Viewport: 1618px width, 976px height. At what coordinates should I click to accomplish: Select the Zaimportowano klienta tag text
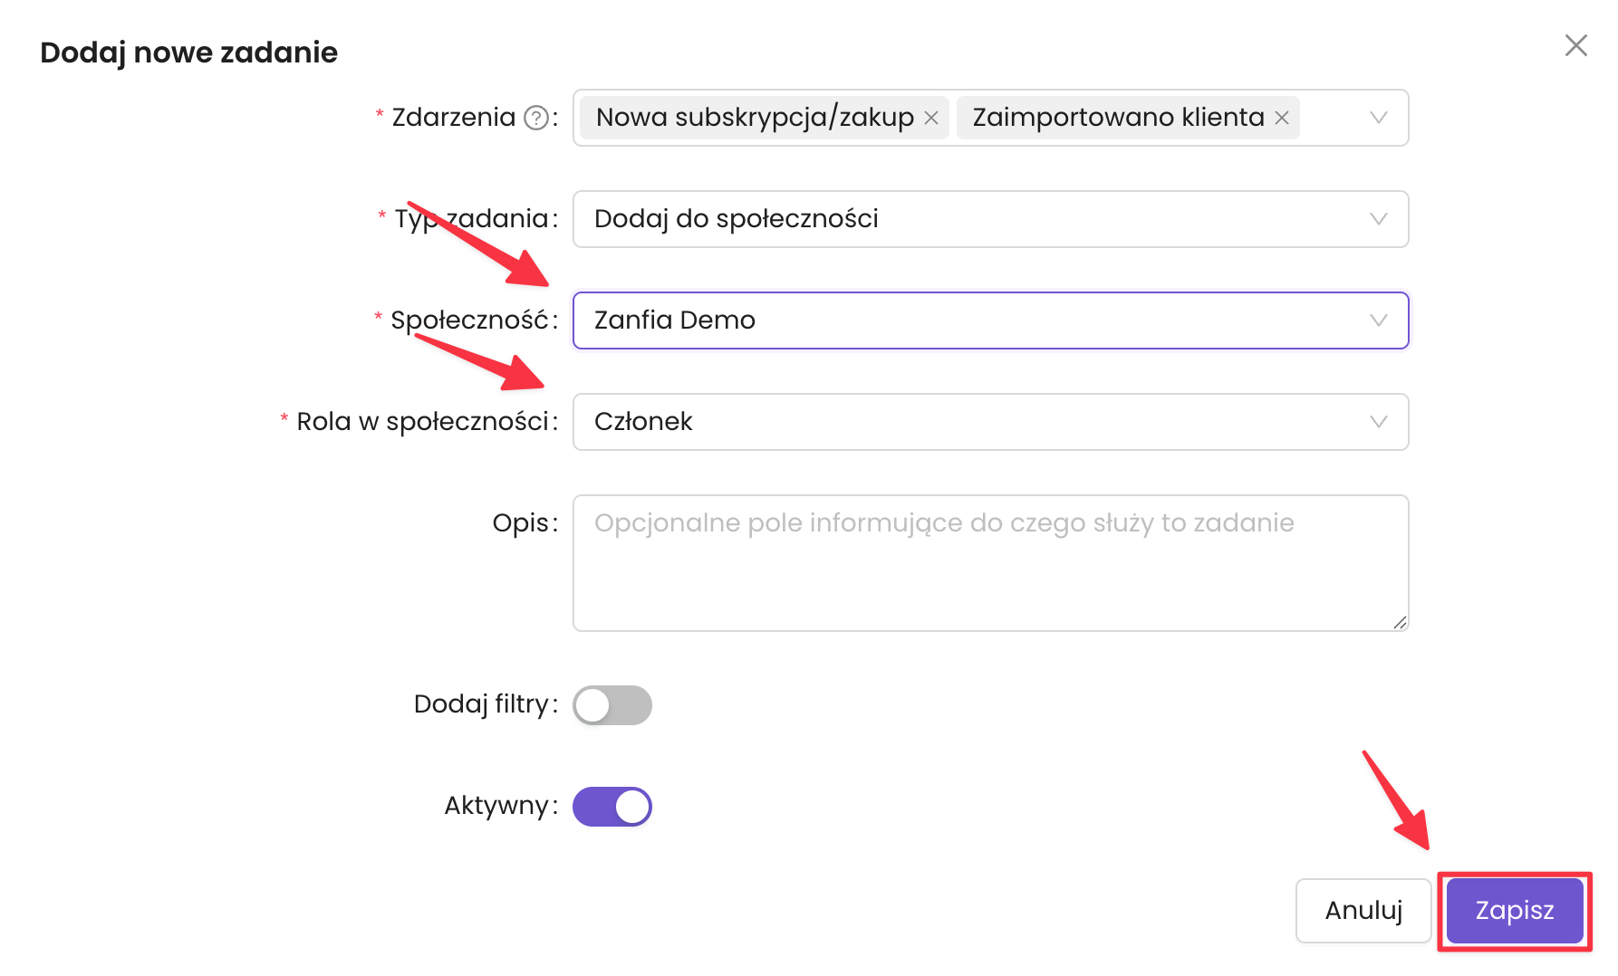(x=1118, y=118)
